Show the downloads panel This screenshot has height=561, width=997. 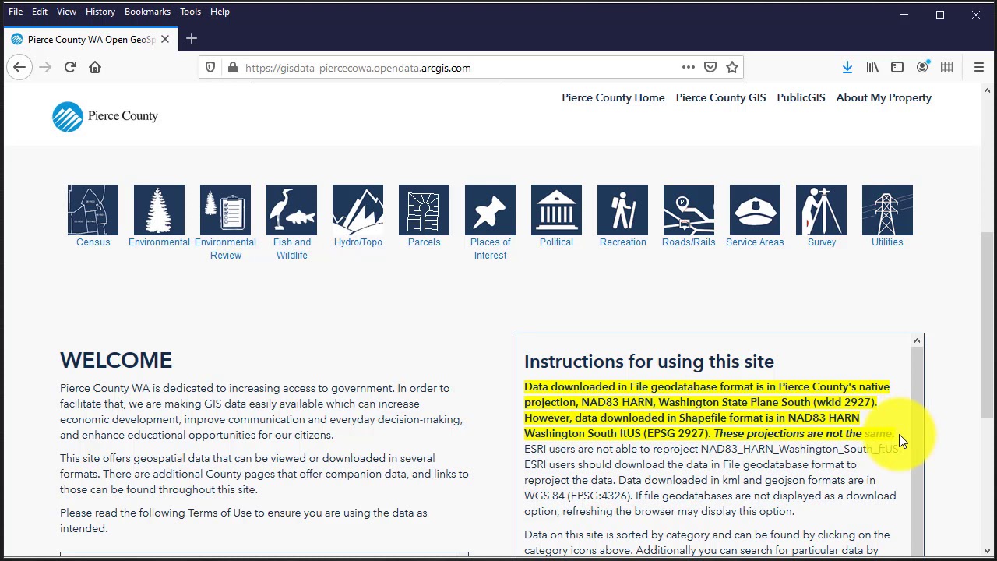[847, 68]
